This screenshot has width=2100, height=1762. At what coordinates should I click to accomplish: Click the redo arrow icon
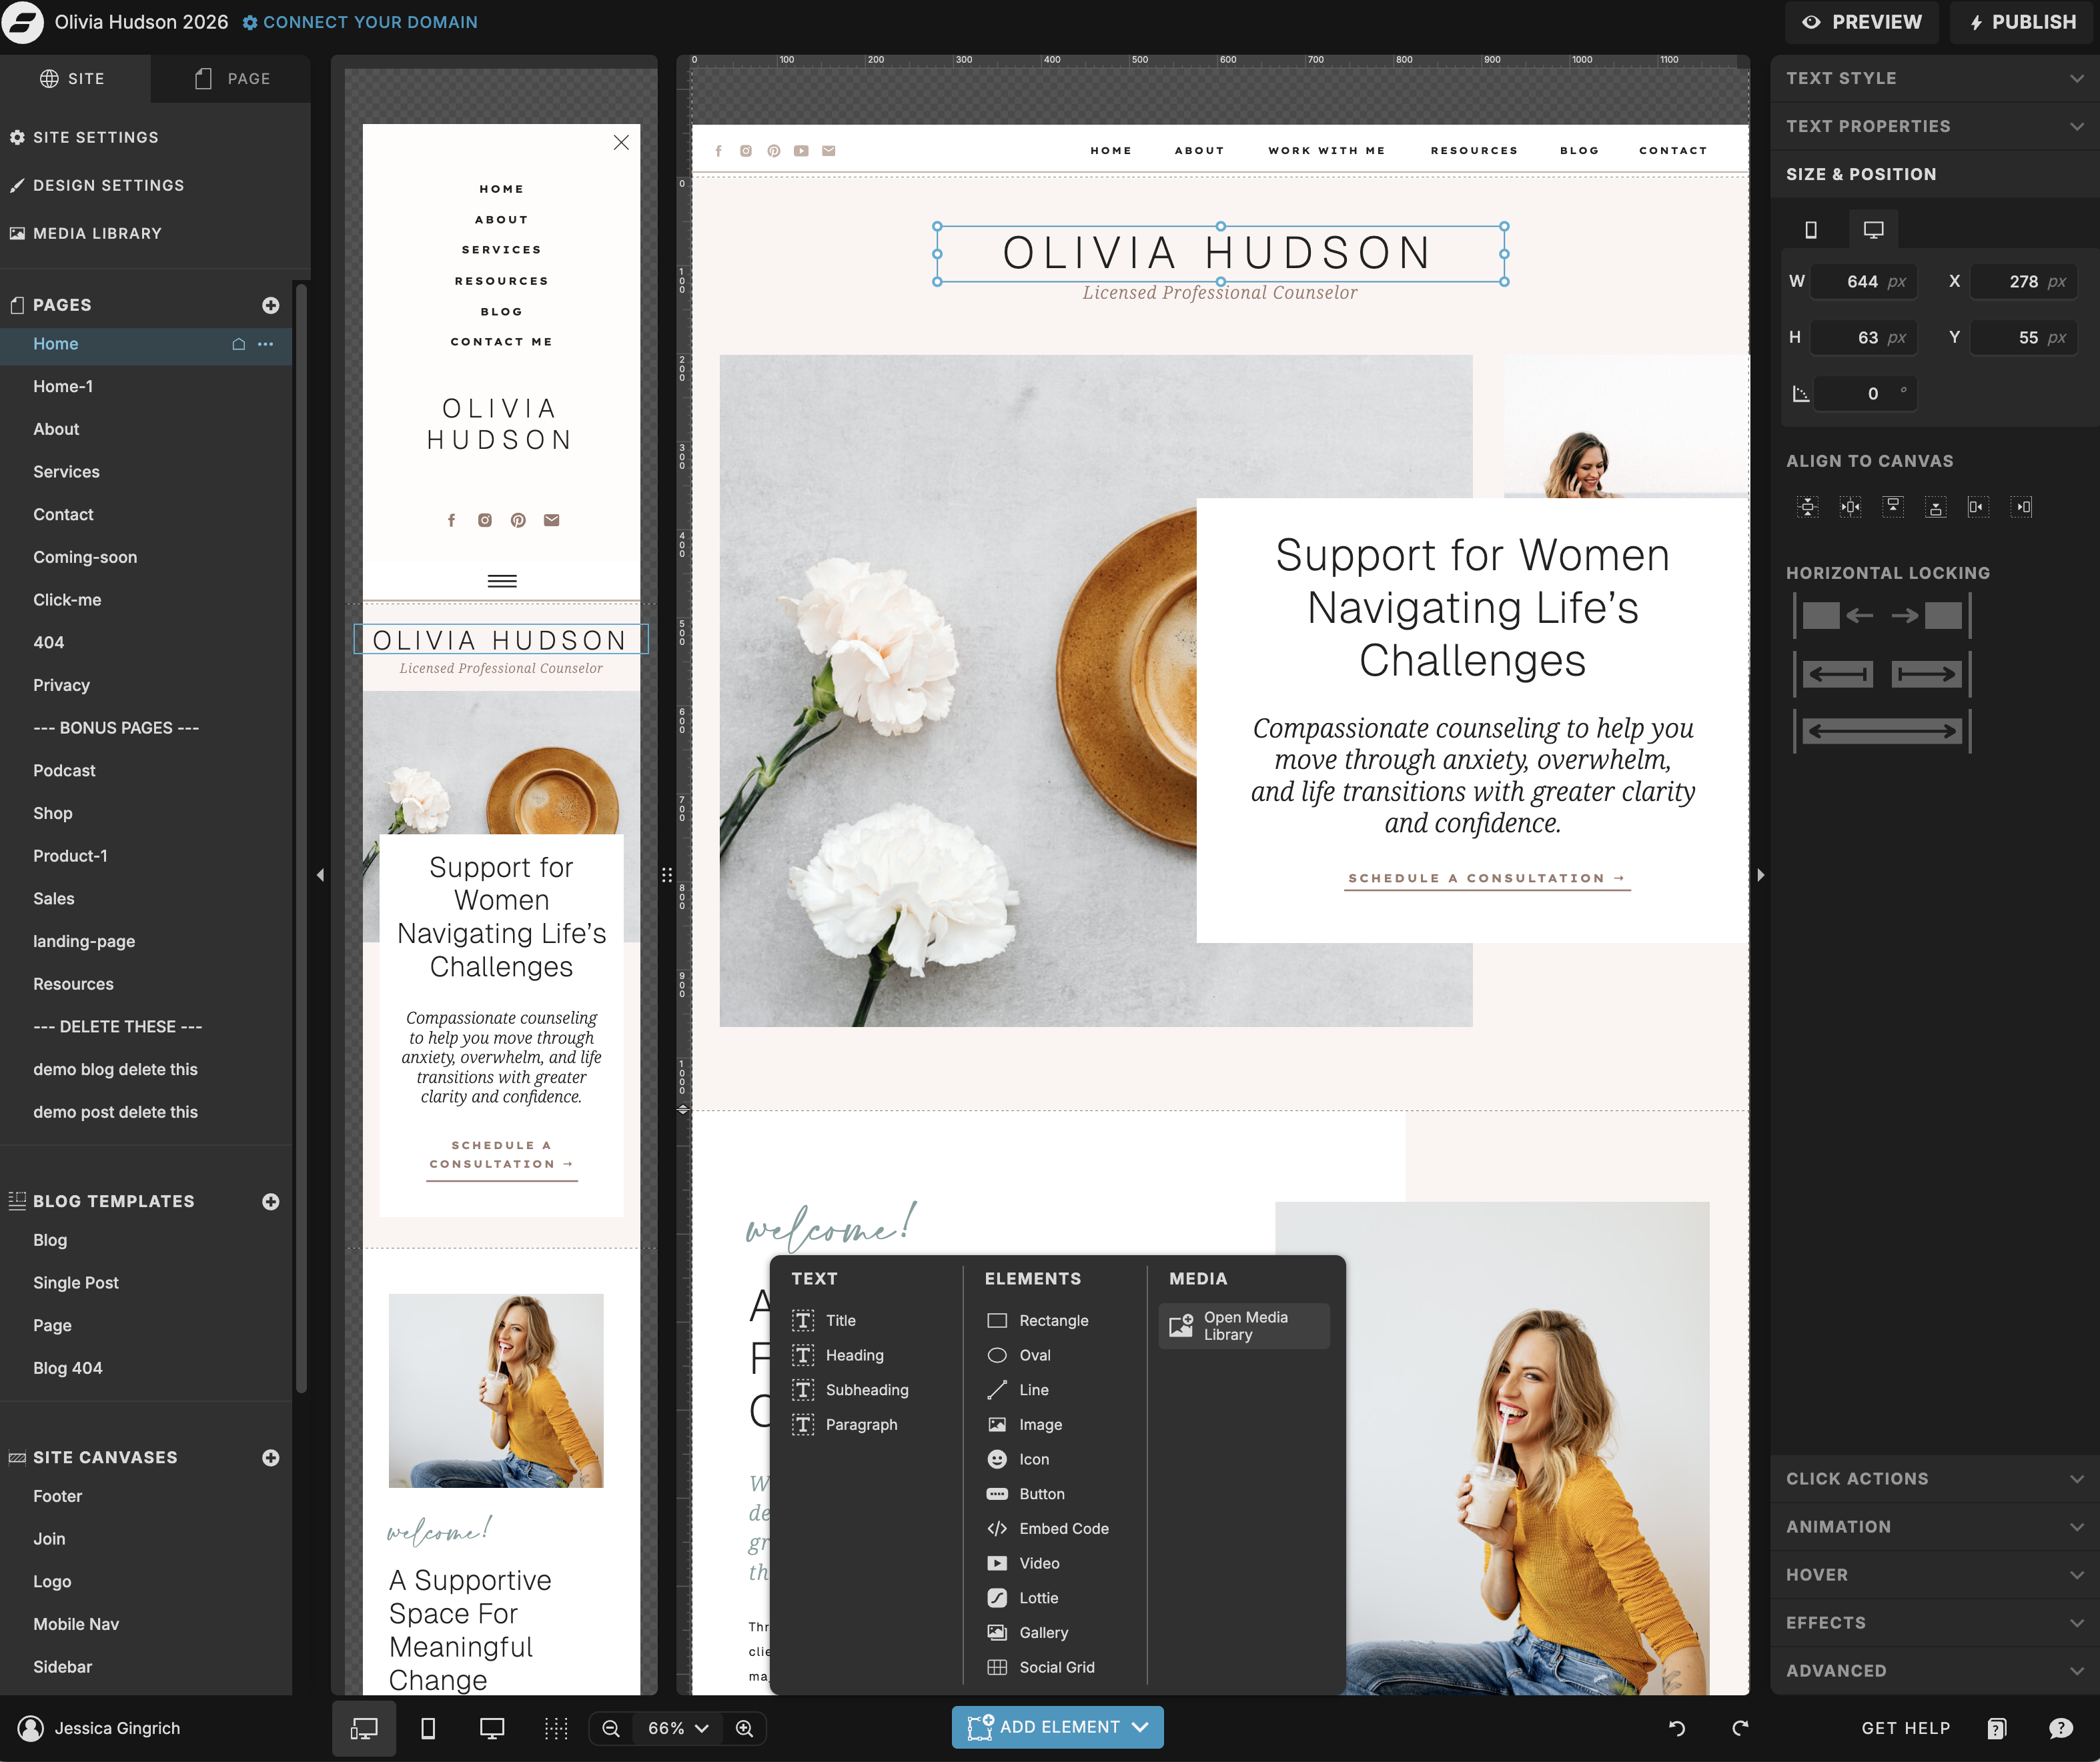(1740, 1728)
